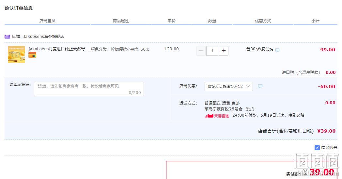
Task: Click the 商品属性 column header
Action: click(x=121, y=21)
